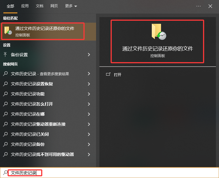Expand the arrow next to 备份设置
219x178 pixels.
(89, 55)
